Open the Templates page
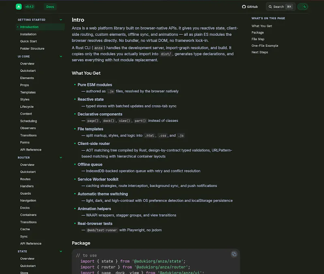This screenshot has height=274, width=324. coord(28,93)
